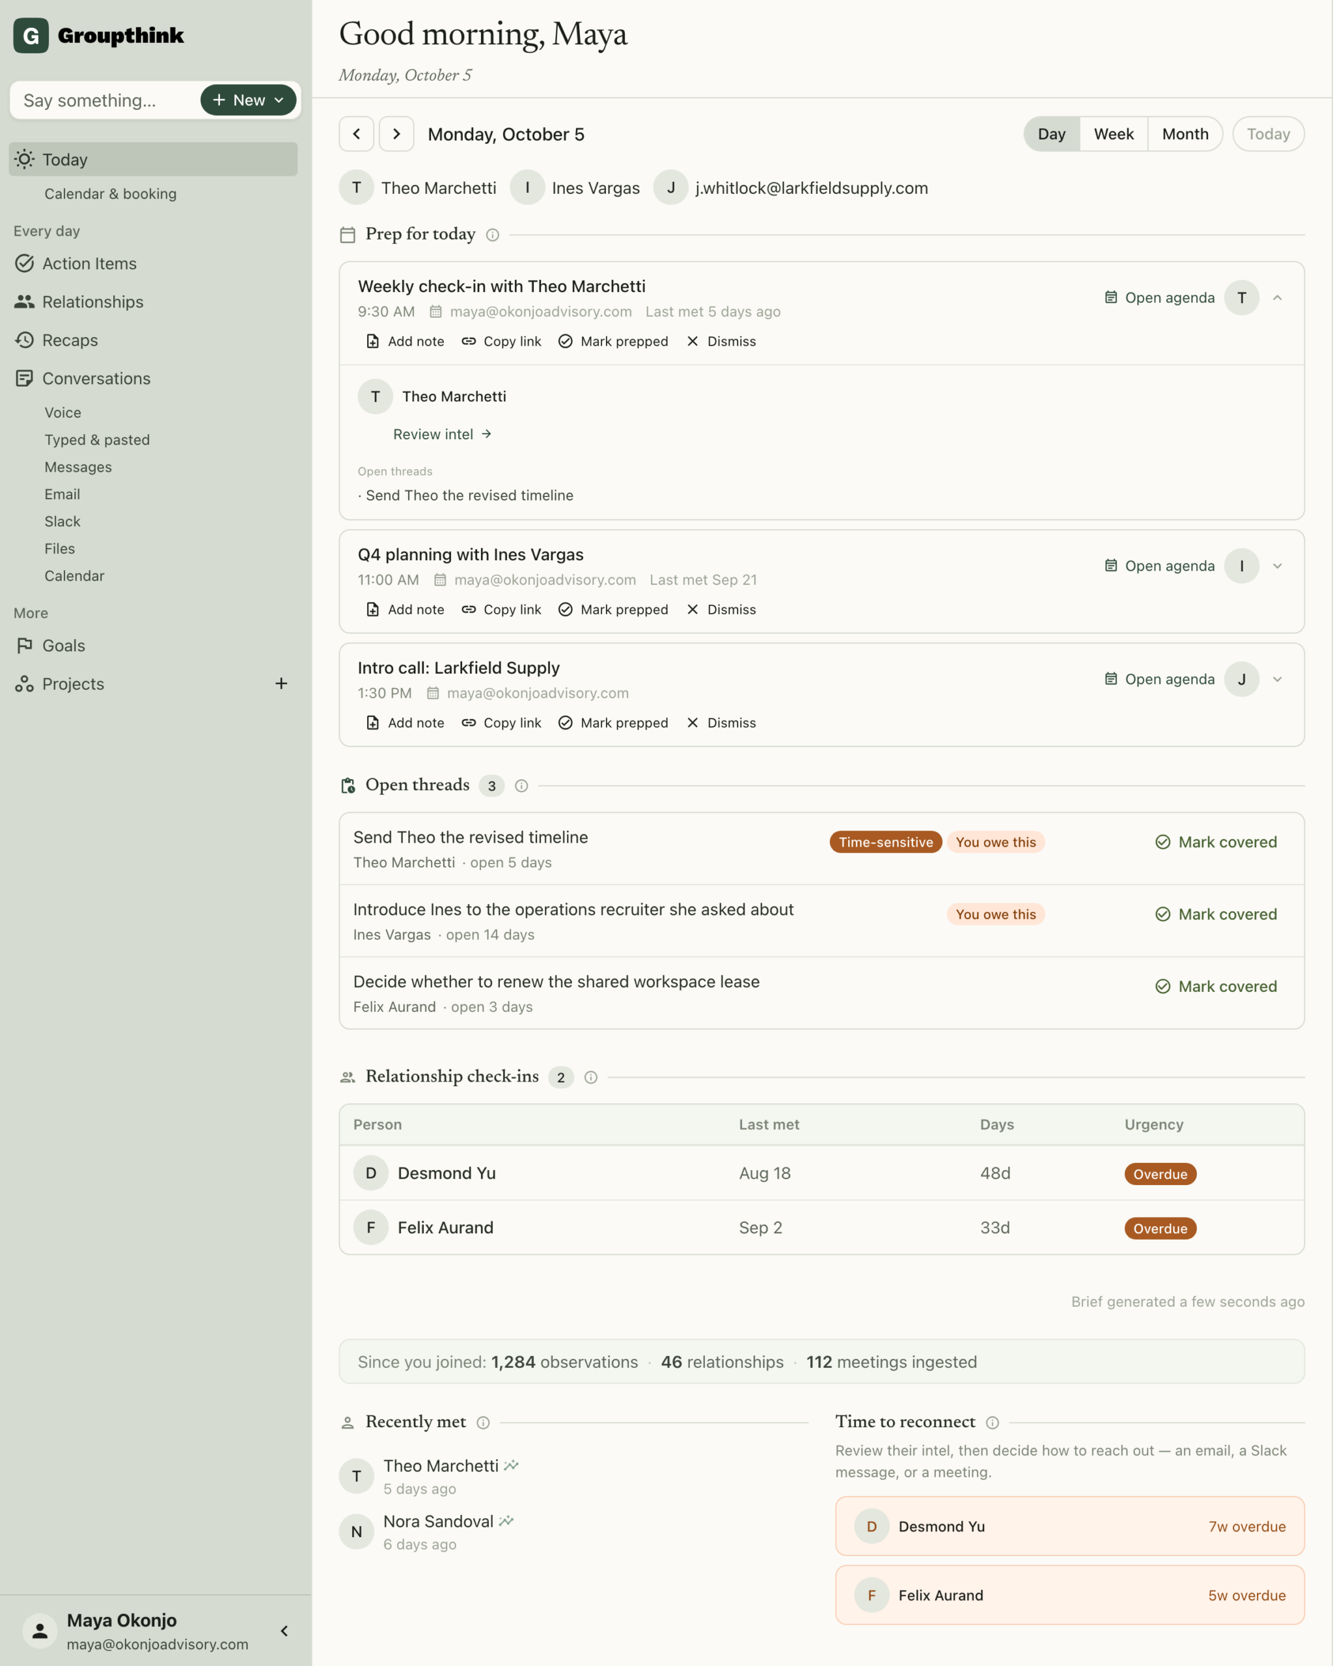Click avatar I on Q4 planning card
The image size is (1333, 1666).
pos(1242,566)
